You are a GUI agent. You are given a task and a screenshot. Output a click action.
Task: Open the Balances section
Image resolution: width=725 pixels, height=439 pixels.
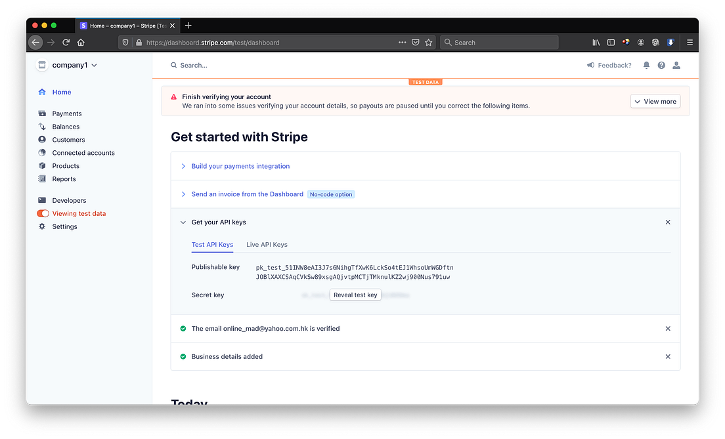(x=66, y=126)
